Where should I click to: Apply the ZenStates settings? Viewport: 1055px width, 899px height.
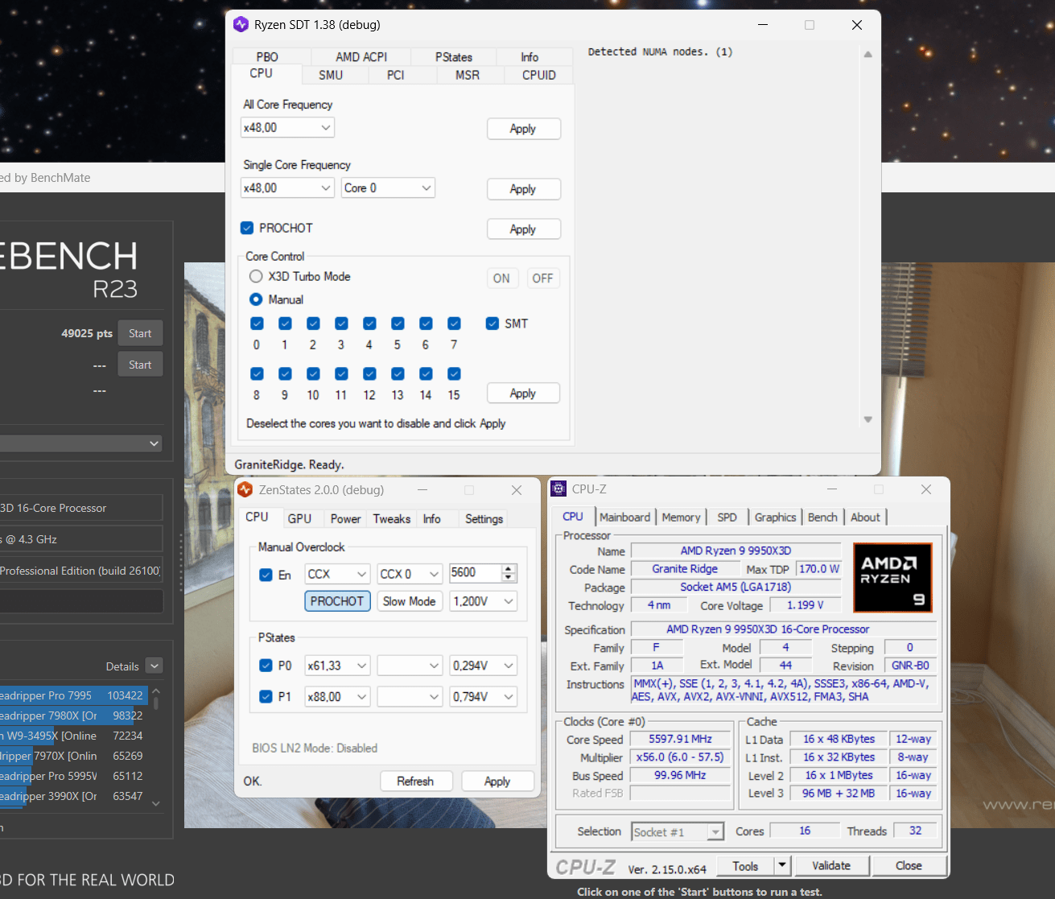tap(497, 781)
